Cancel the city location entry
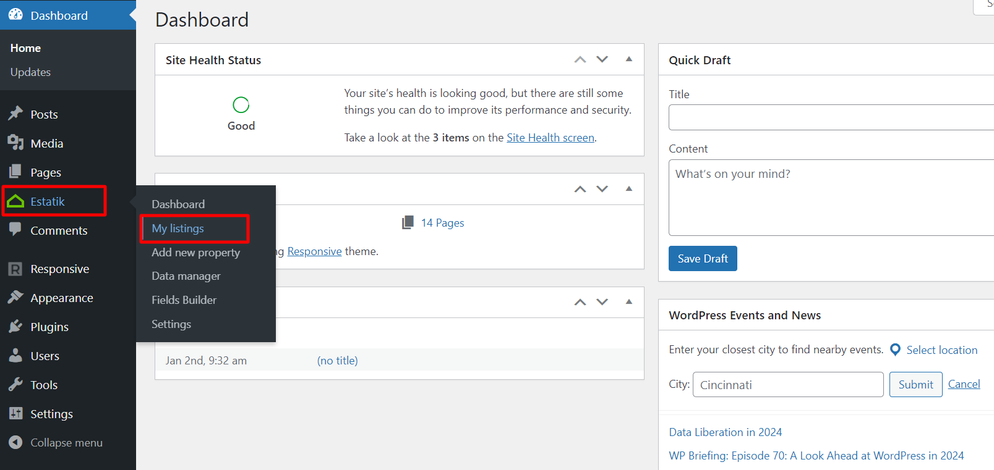The height and width of the screenshot is (470, 994). point(964,384)
